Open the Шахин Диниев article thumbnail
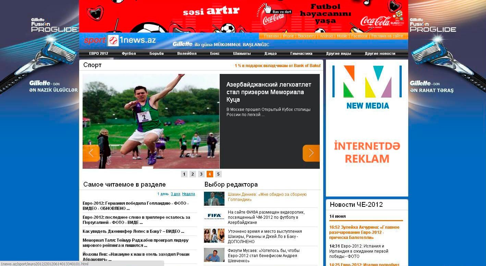 214,199
